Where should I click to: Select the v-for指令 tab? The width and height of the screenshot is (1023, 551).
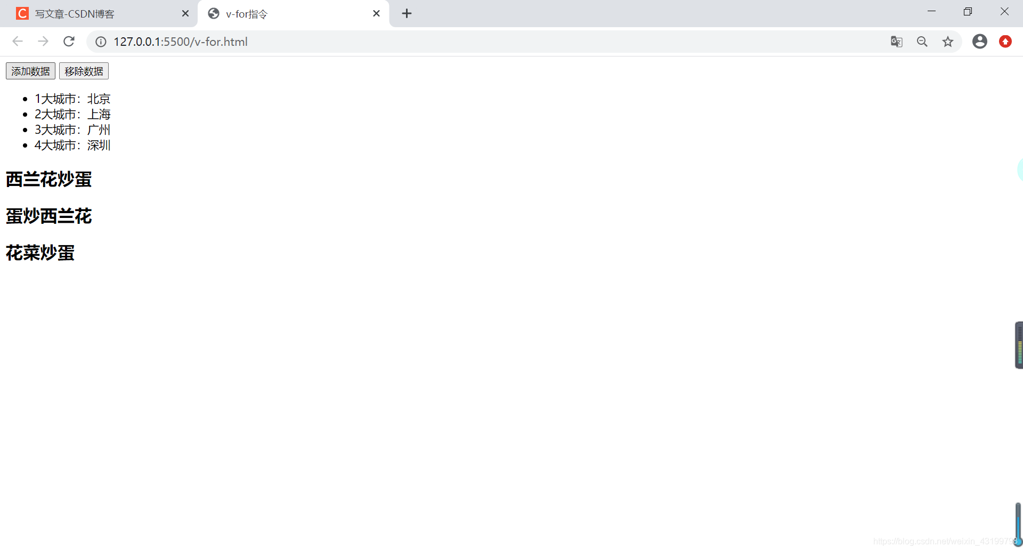coord(293,13)
